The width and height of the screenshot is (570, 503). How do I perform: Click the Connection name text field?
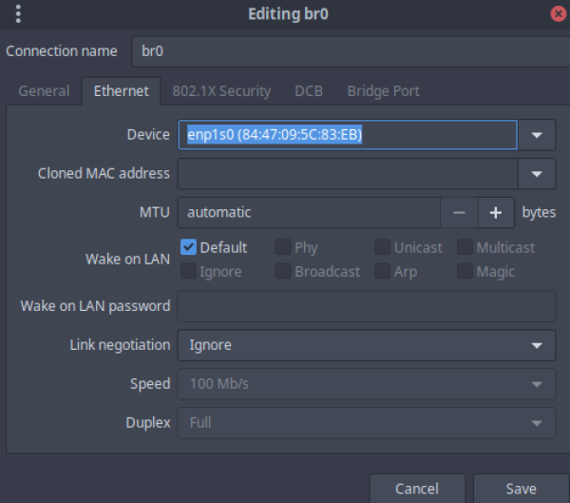(347, 51)
